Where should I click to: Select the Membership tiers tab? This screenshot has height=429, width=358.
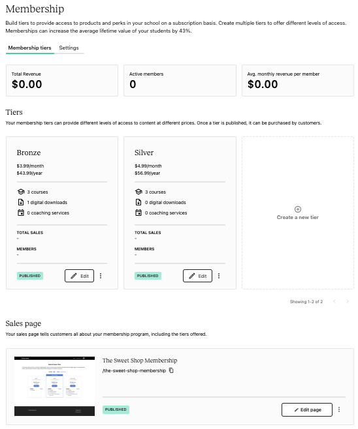pyautogui.click(x=29, y=48)
